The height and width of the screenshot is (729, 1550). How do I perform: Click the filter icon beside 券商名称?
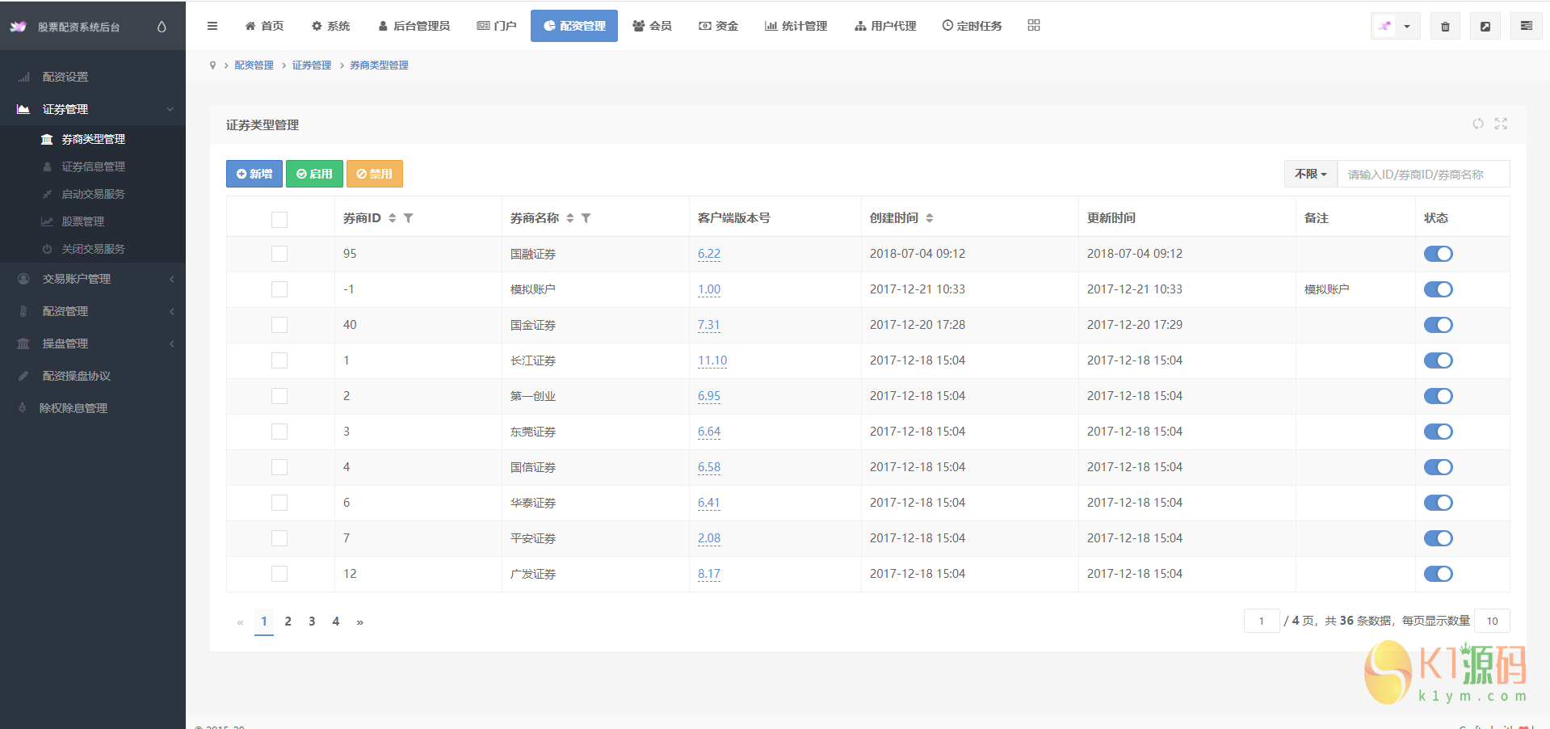[586, 218]
